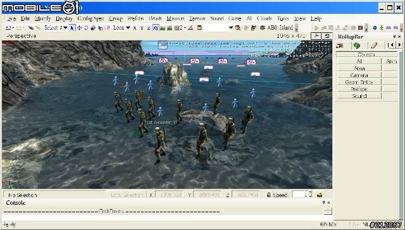Click the angle snap triangle icon
The height and width of the screenshot is (230, 405).
pos(190,28)
